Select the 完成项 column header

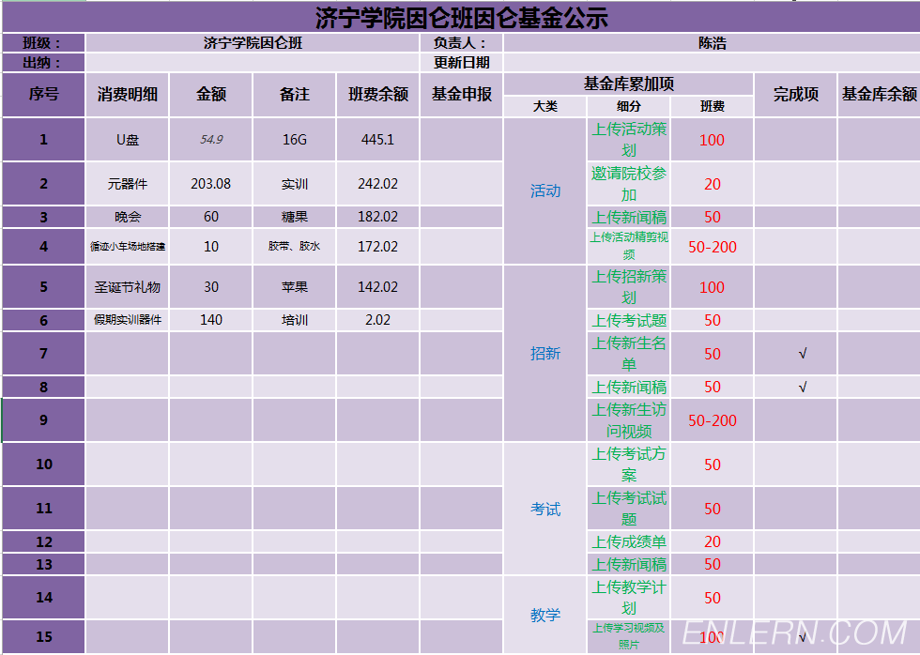point(796,95)
